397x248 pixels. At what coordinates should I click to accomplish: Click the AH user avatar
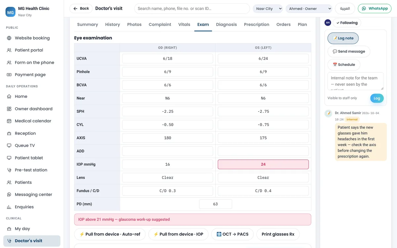(x=328, y=22)
